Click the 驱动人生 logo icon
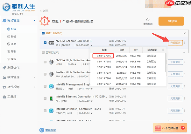The height and width of the screenshot is (134, 191). pos(6,7)
